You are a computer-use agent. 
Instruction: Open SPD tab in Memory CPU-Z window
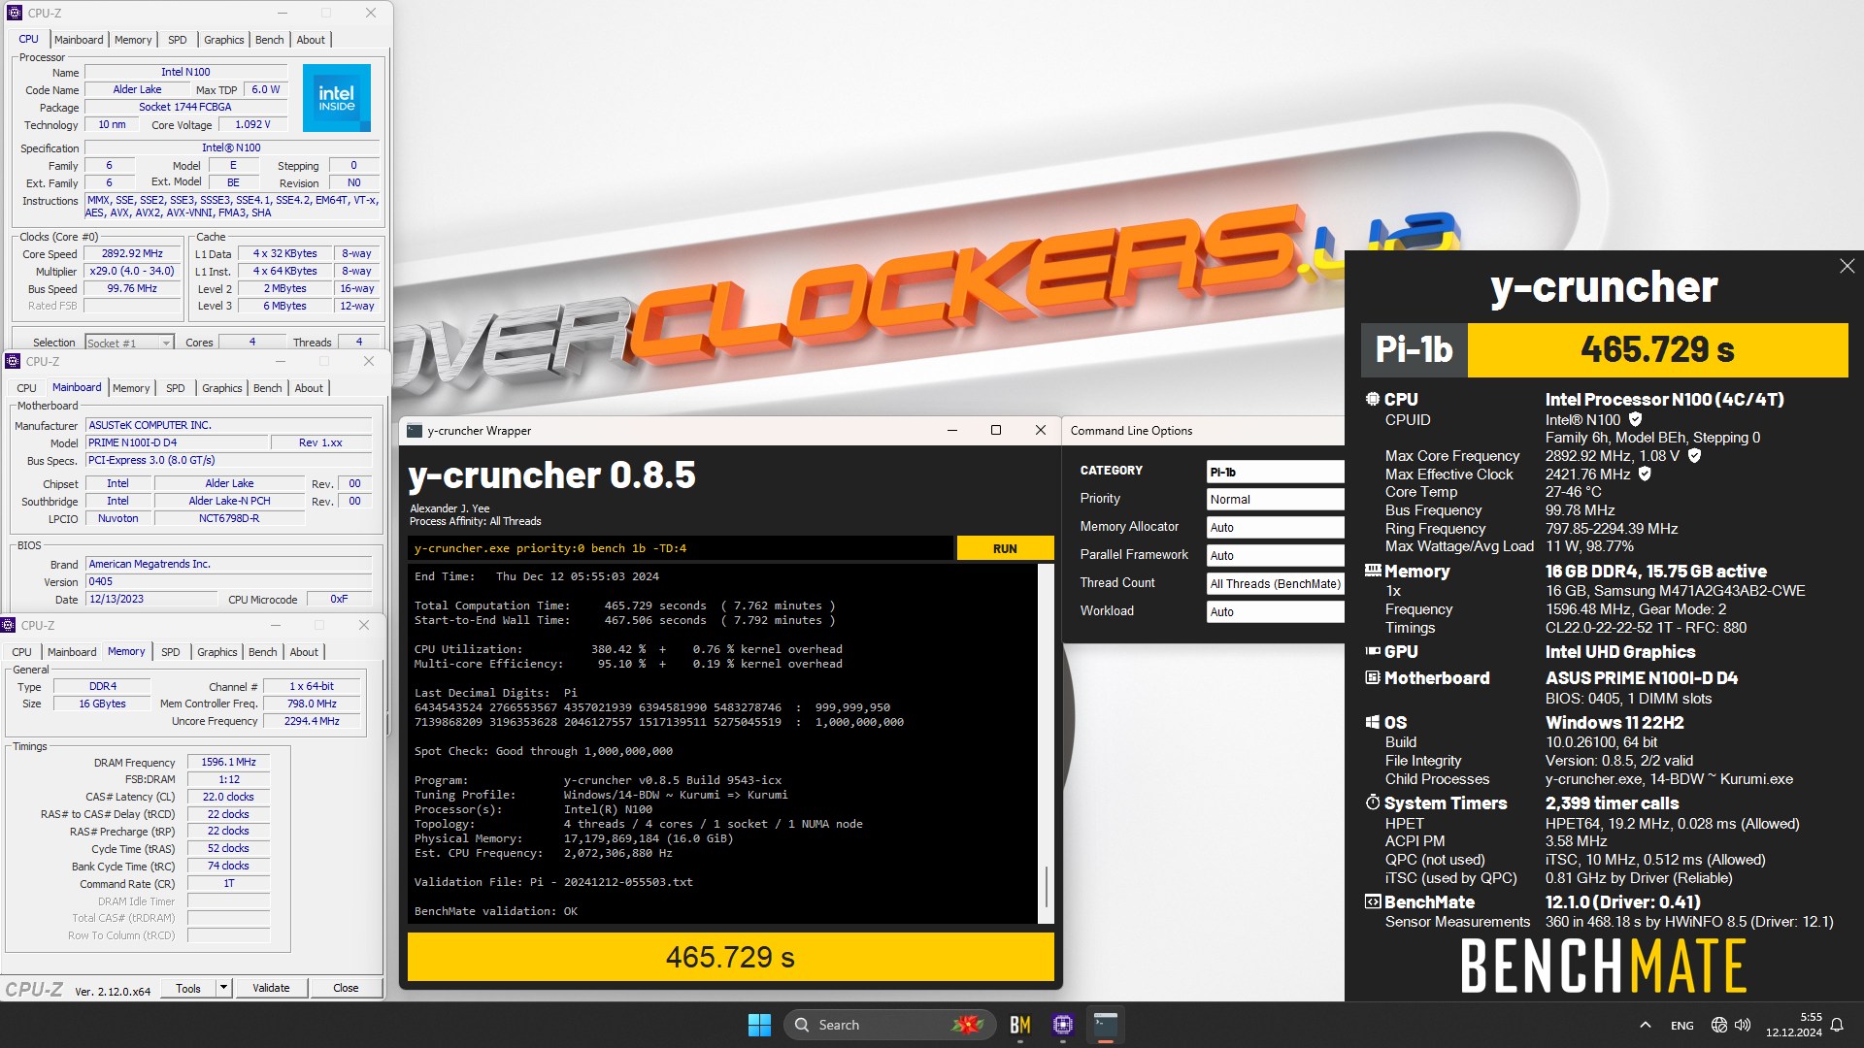tap(170, 652)
